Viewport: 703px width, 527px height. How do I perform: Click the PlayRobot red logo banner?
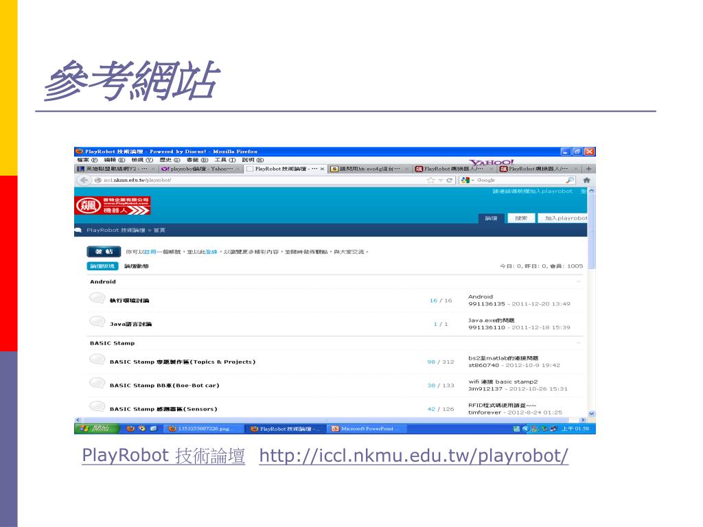pyautogui.click(x=113, y=206)
